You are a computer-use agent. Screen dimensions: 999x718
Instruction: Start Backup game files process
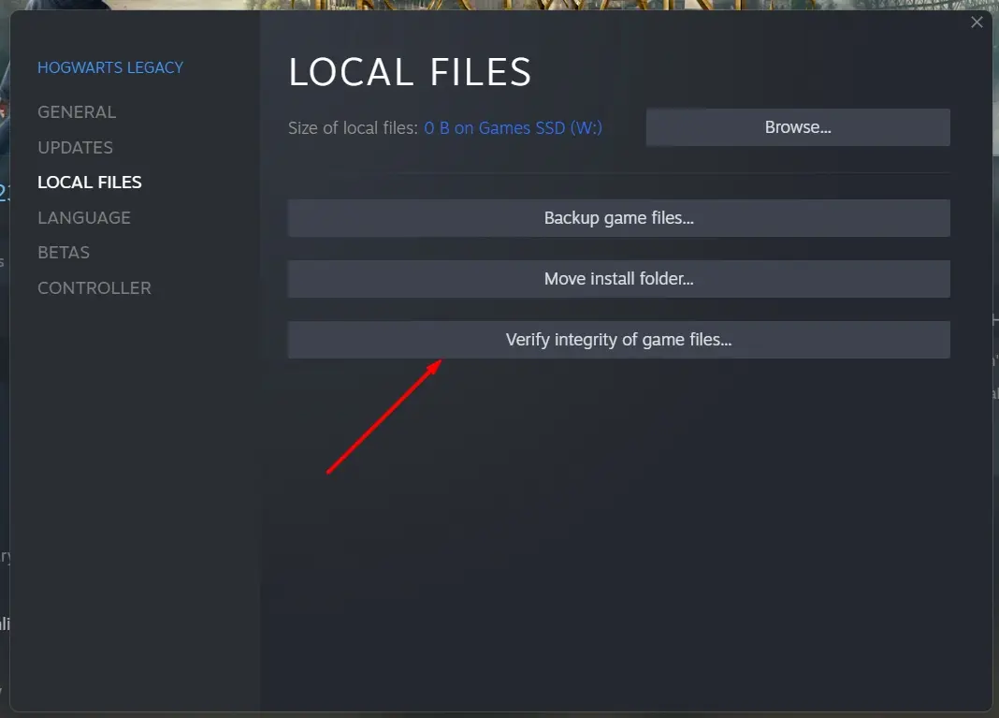point(618,217)
